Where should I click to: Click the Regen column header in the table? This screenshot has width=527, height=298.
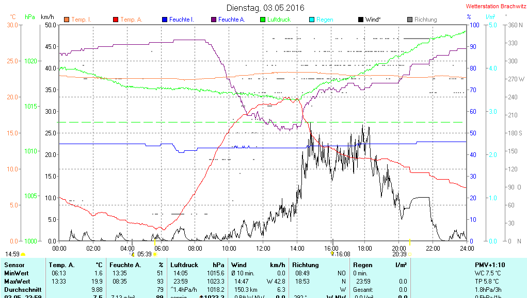point(362,265)
